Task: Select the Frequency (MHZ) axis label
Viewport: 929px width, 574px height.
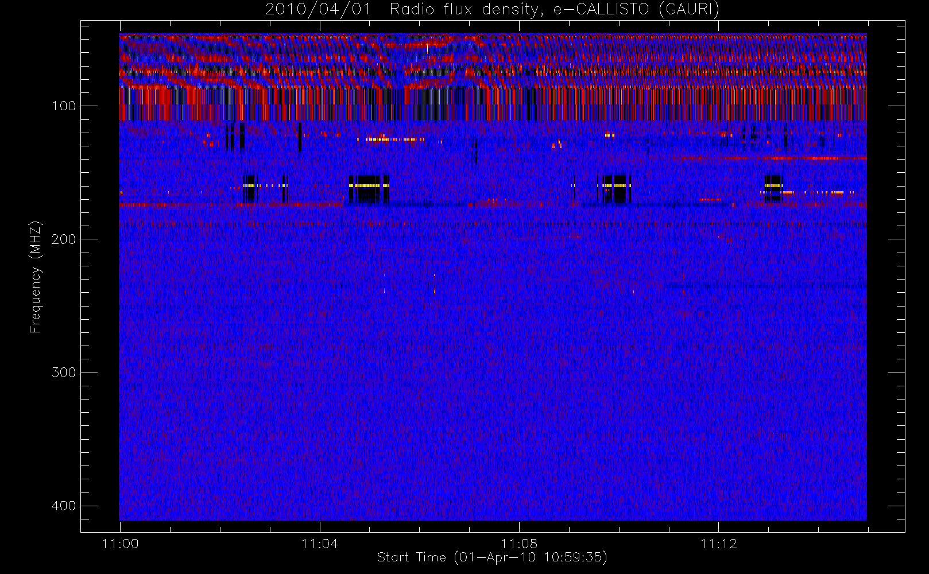Action: pos(36,277)
